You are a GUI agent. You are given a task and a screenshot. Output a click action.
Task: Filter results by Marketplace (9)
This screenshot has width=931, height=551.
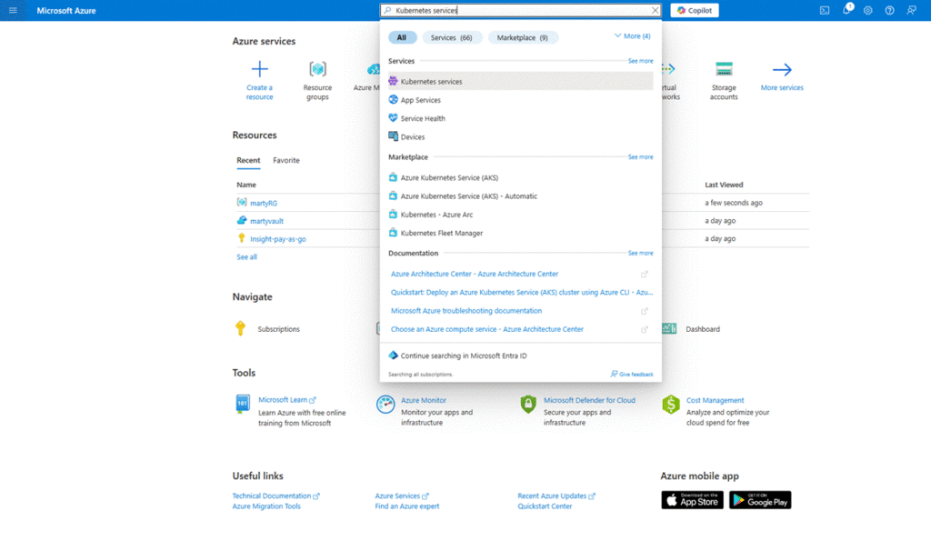pos(523,37)
